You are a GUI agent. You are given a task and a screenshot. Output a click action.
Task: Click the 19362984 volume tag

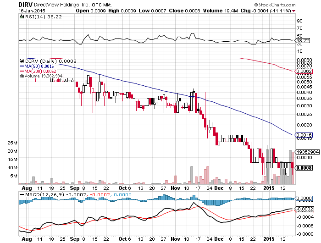307,152
